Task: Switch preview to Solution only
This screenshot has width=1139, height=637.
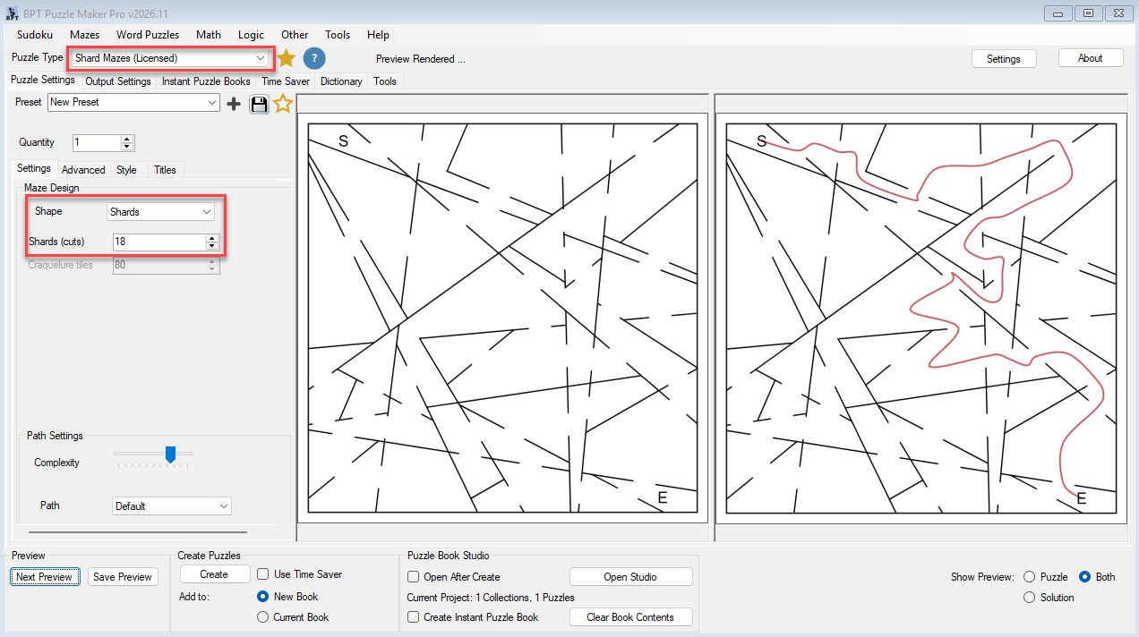Action: point(1029,598)
